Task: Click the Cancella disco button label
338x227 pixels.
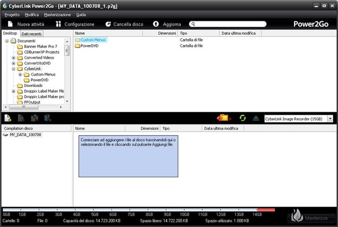Action: 128,24
